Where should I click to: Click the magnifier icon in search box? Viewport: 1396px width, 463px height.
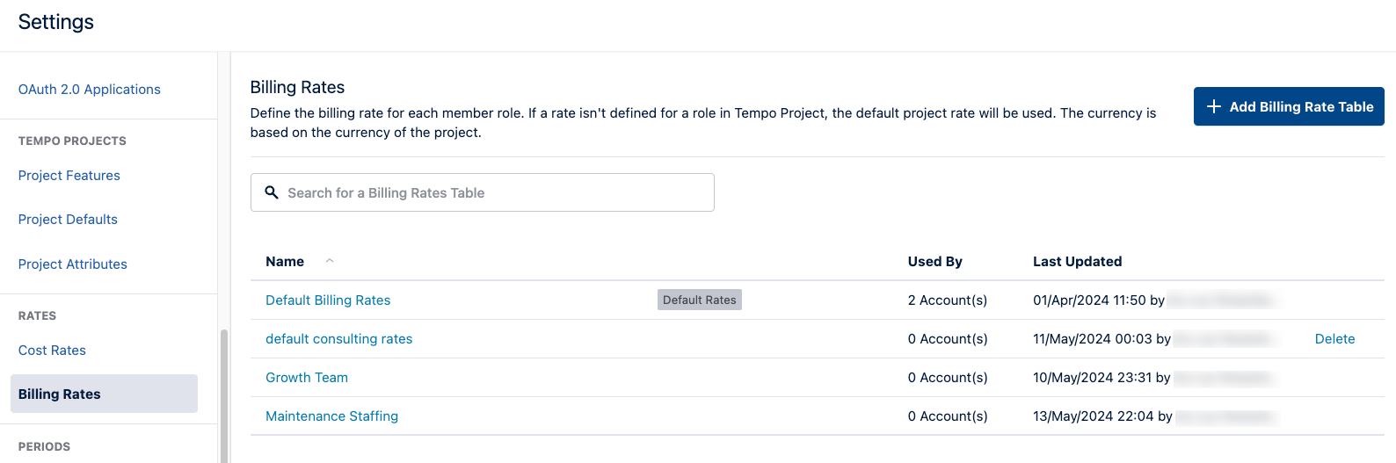pos(272,192)
